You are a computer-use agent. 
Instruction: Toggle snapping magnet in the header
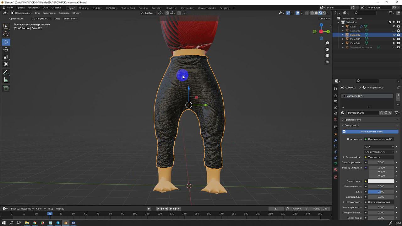coord(167,13)
